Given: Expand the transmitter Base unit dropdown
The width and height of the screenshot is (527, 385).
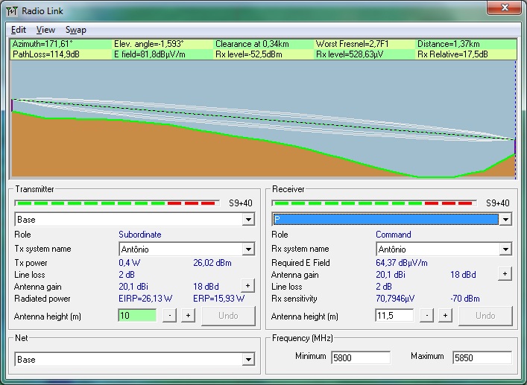Looking at the screenshot, I should tap(248, 220).
